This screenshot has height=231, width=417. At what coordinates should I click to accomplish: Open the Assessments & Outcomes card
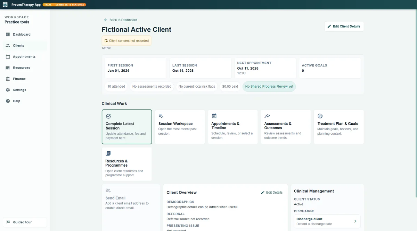click(286, 127)
